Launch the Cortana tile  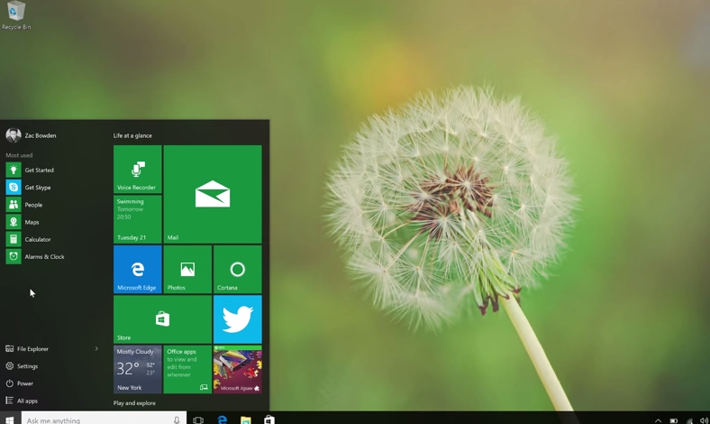click(x=237, y=269)
